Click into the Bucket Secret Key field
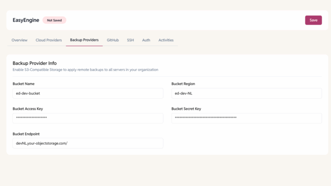 pyautogui.click(x=246, y=118)
